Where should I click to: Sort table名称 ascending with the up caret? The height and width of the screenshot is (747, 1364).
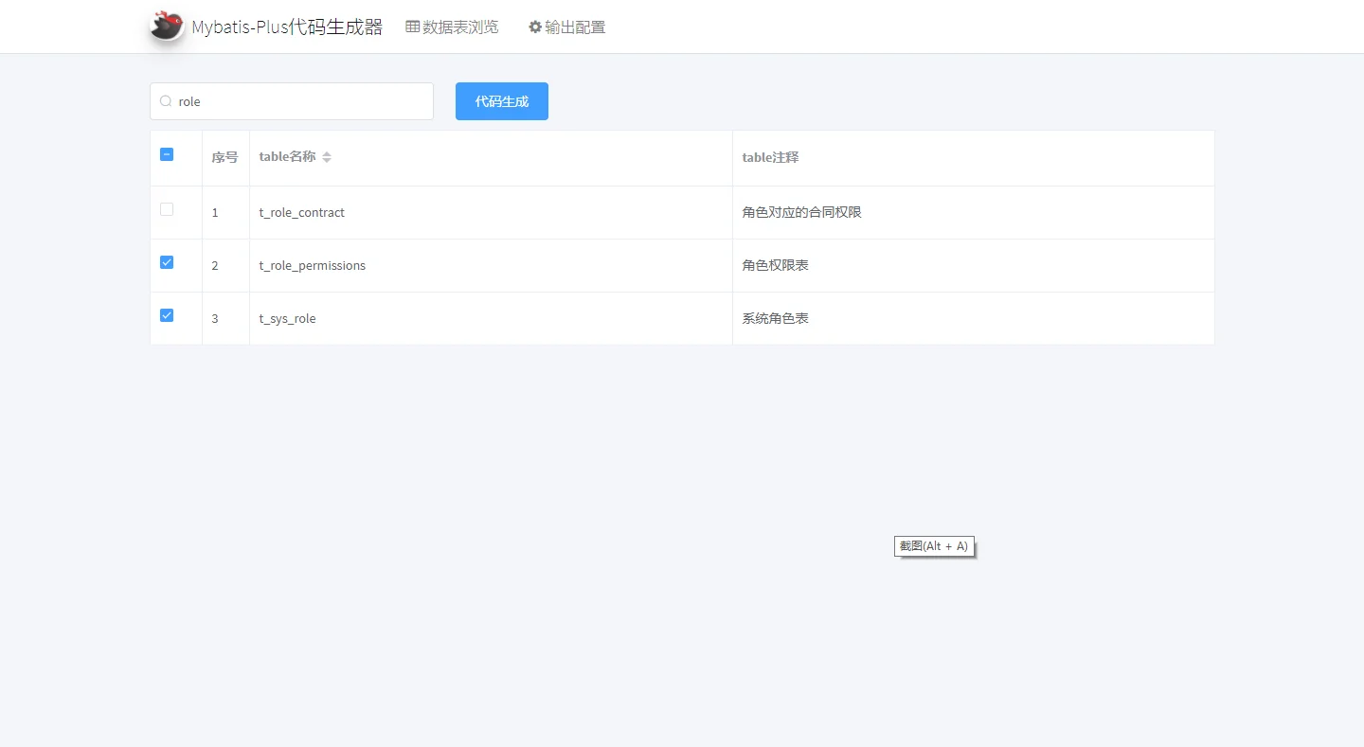coord(327,153)
